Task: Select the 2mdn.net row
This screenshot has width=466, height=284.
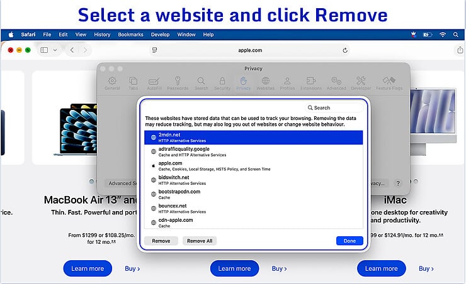Action: click(254, 138)
